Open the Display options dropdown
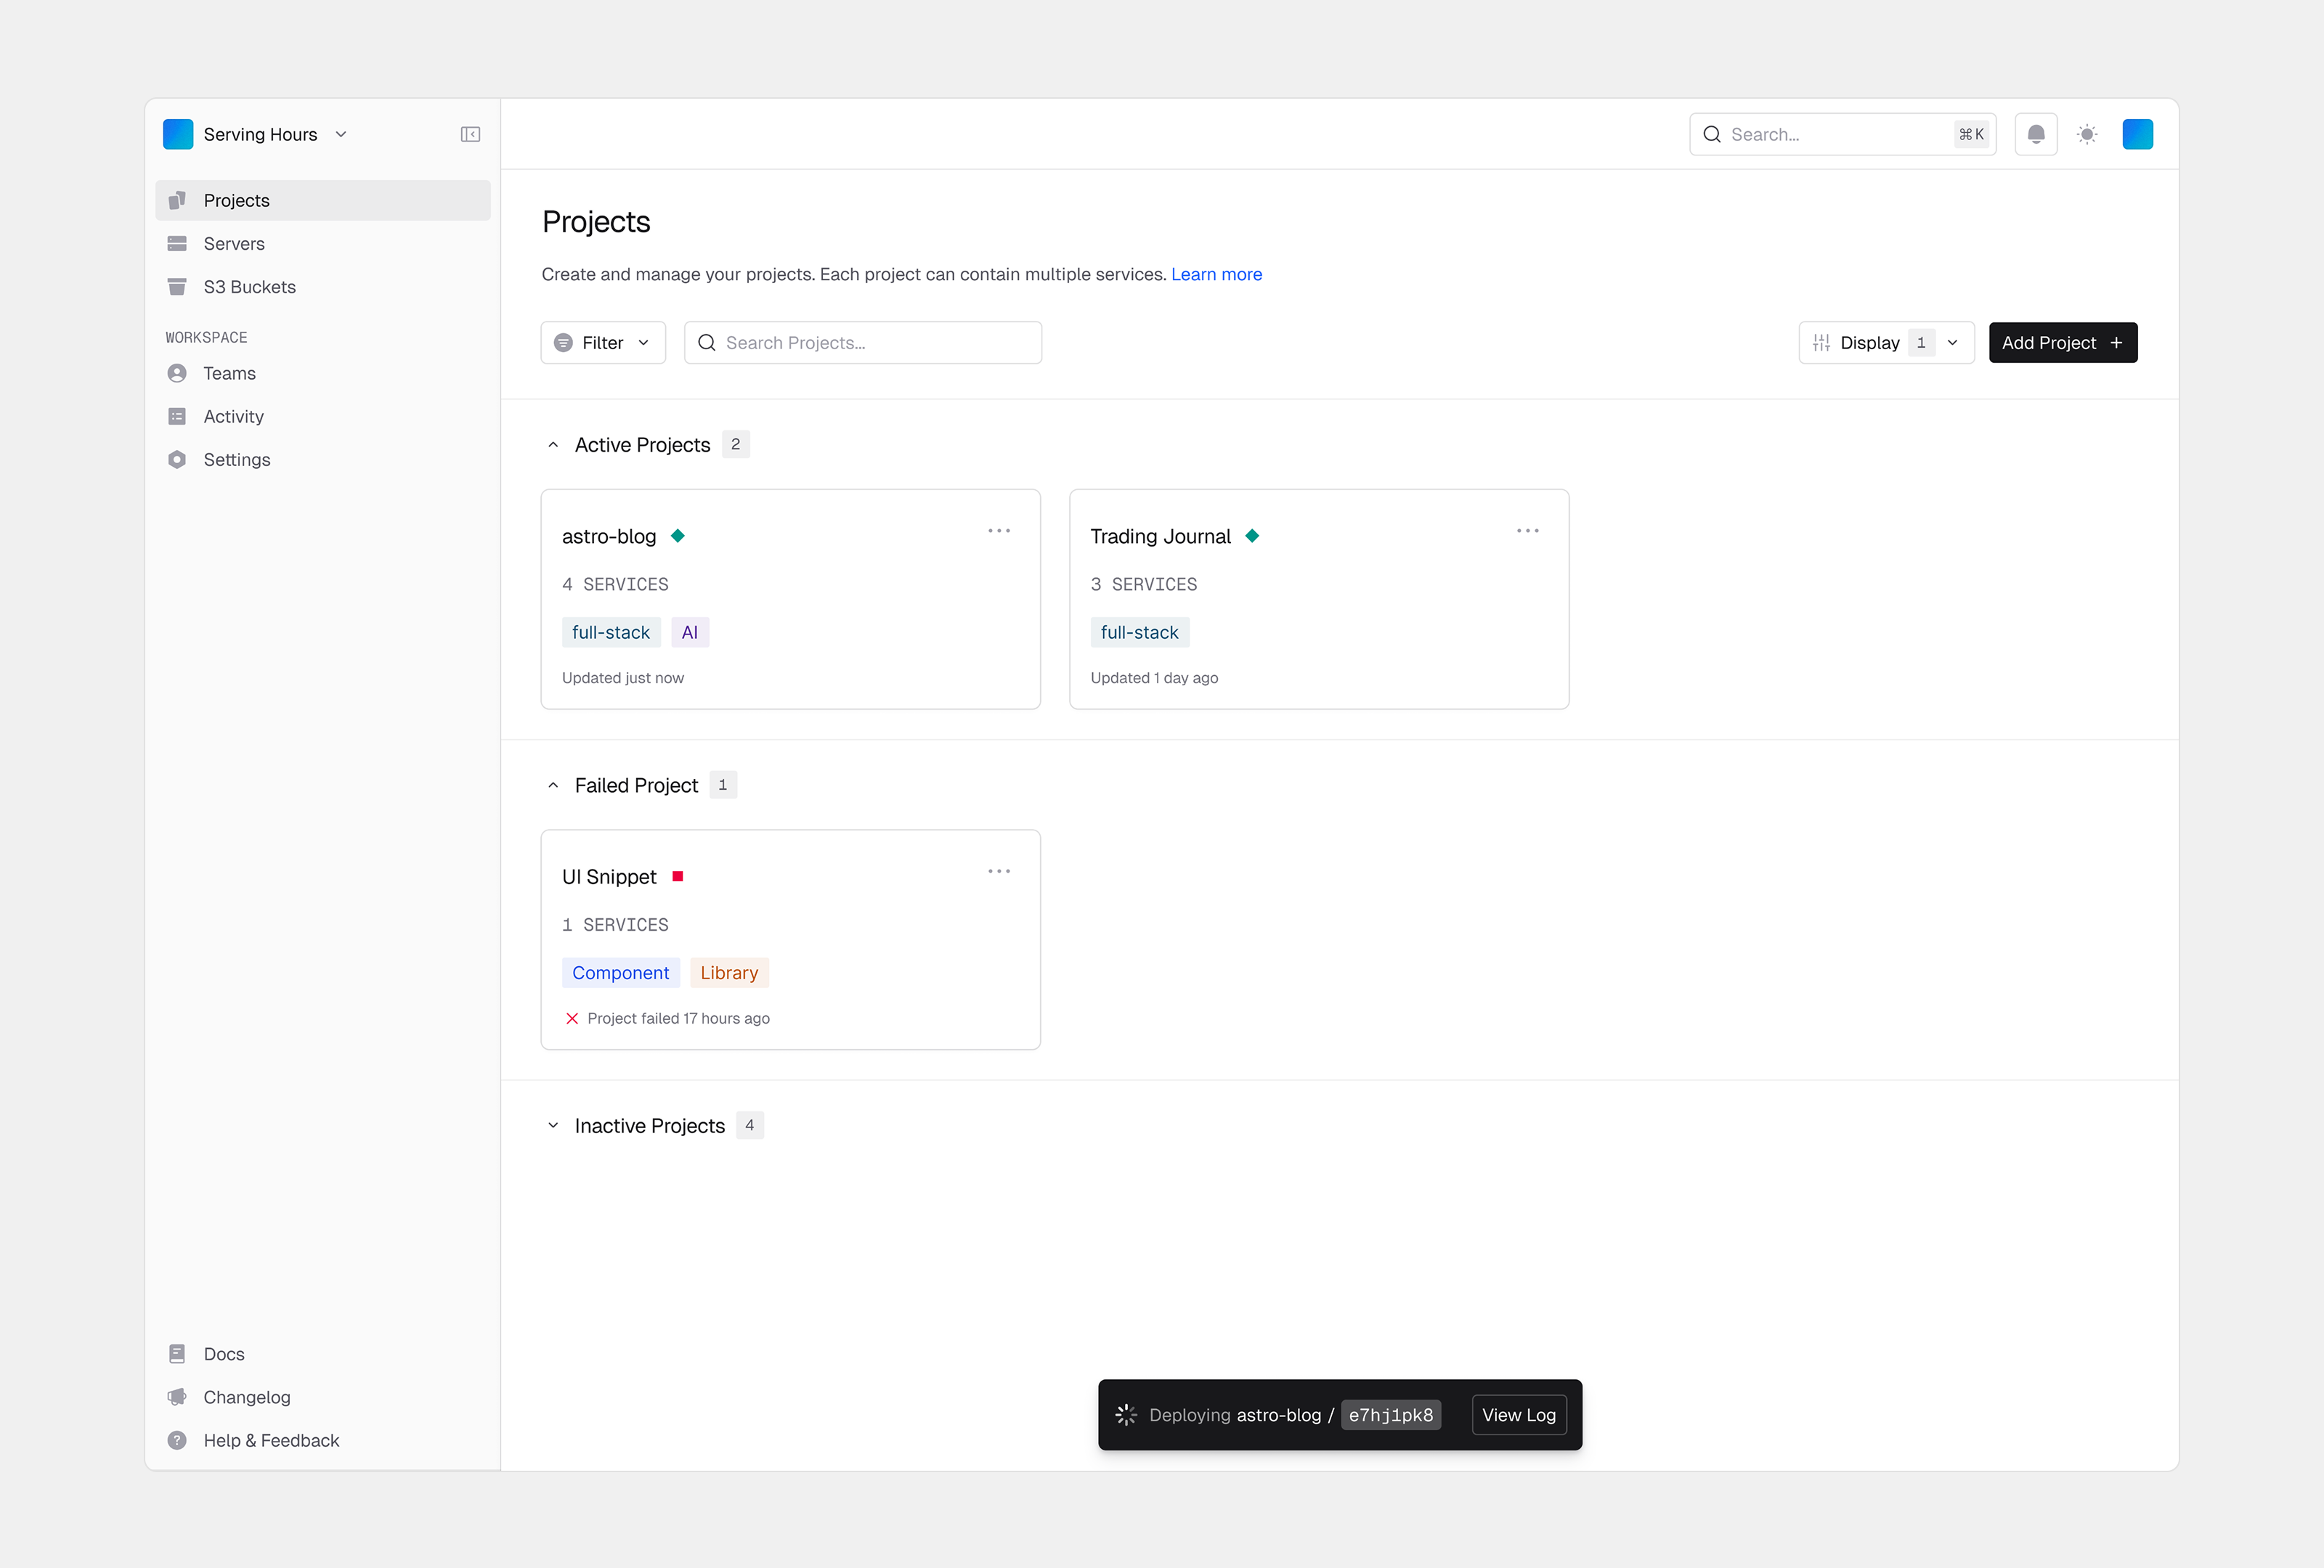The image size is (2324, 1568). [x=1886, y=343]
